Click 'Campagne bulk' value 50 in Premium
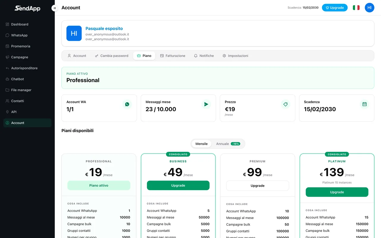The image size is (381, 238). coord(287,225)
